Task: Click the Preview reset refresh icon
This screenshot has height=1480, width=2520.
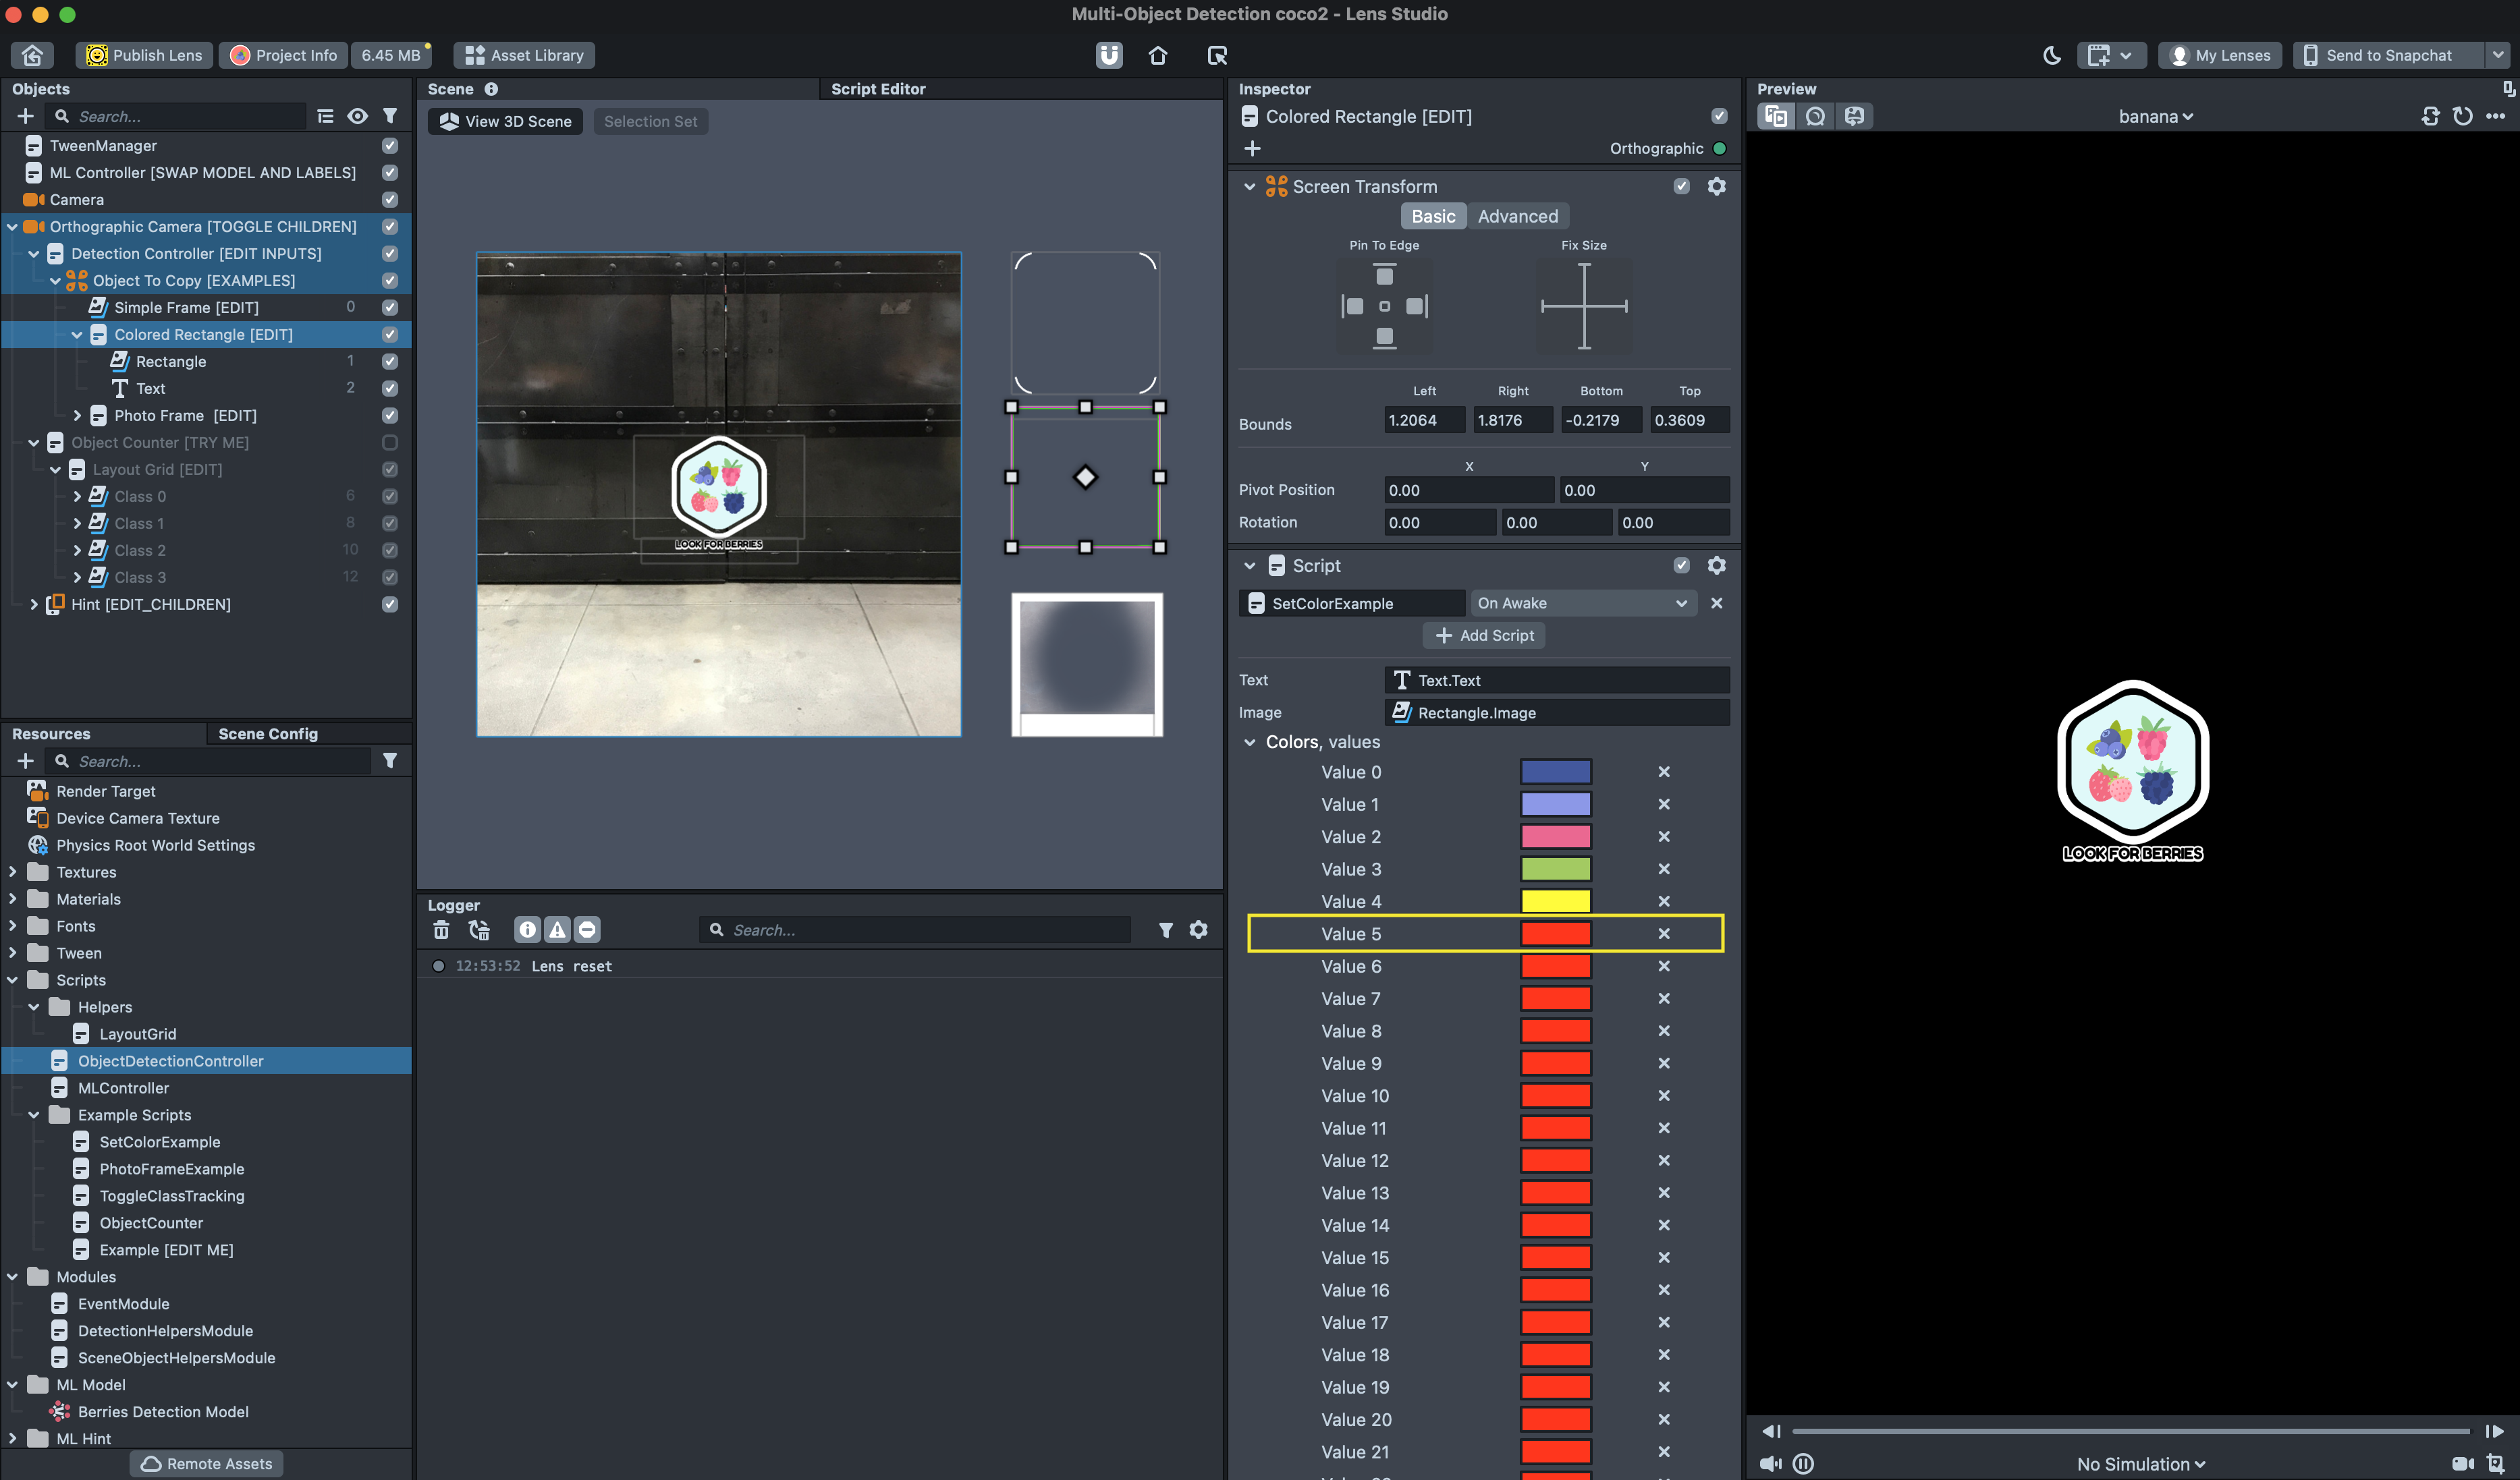Action: [x=2462, y=116]
